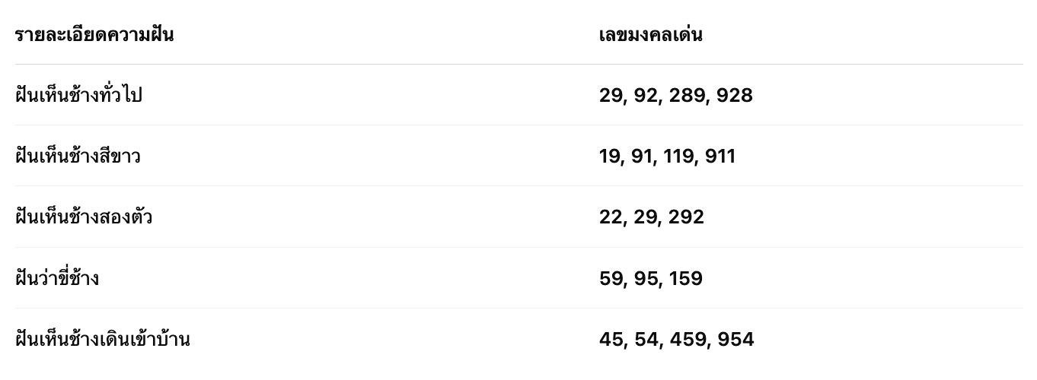Select the ฝันเห็นช้างเดินเข้าบ้าน row label

pyautogui.click(x=103, y=339)
